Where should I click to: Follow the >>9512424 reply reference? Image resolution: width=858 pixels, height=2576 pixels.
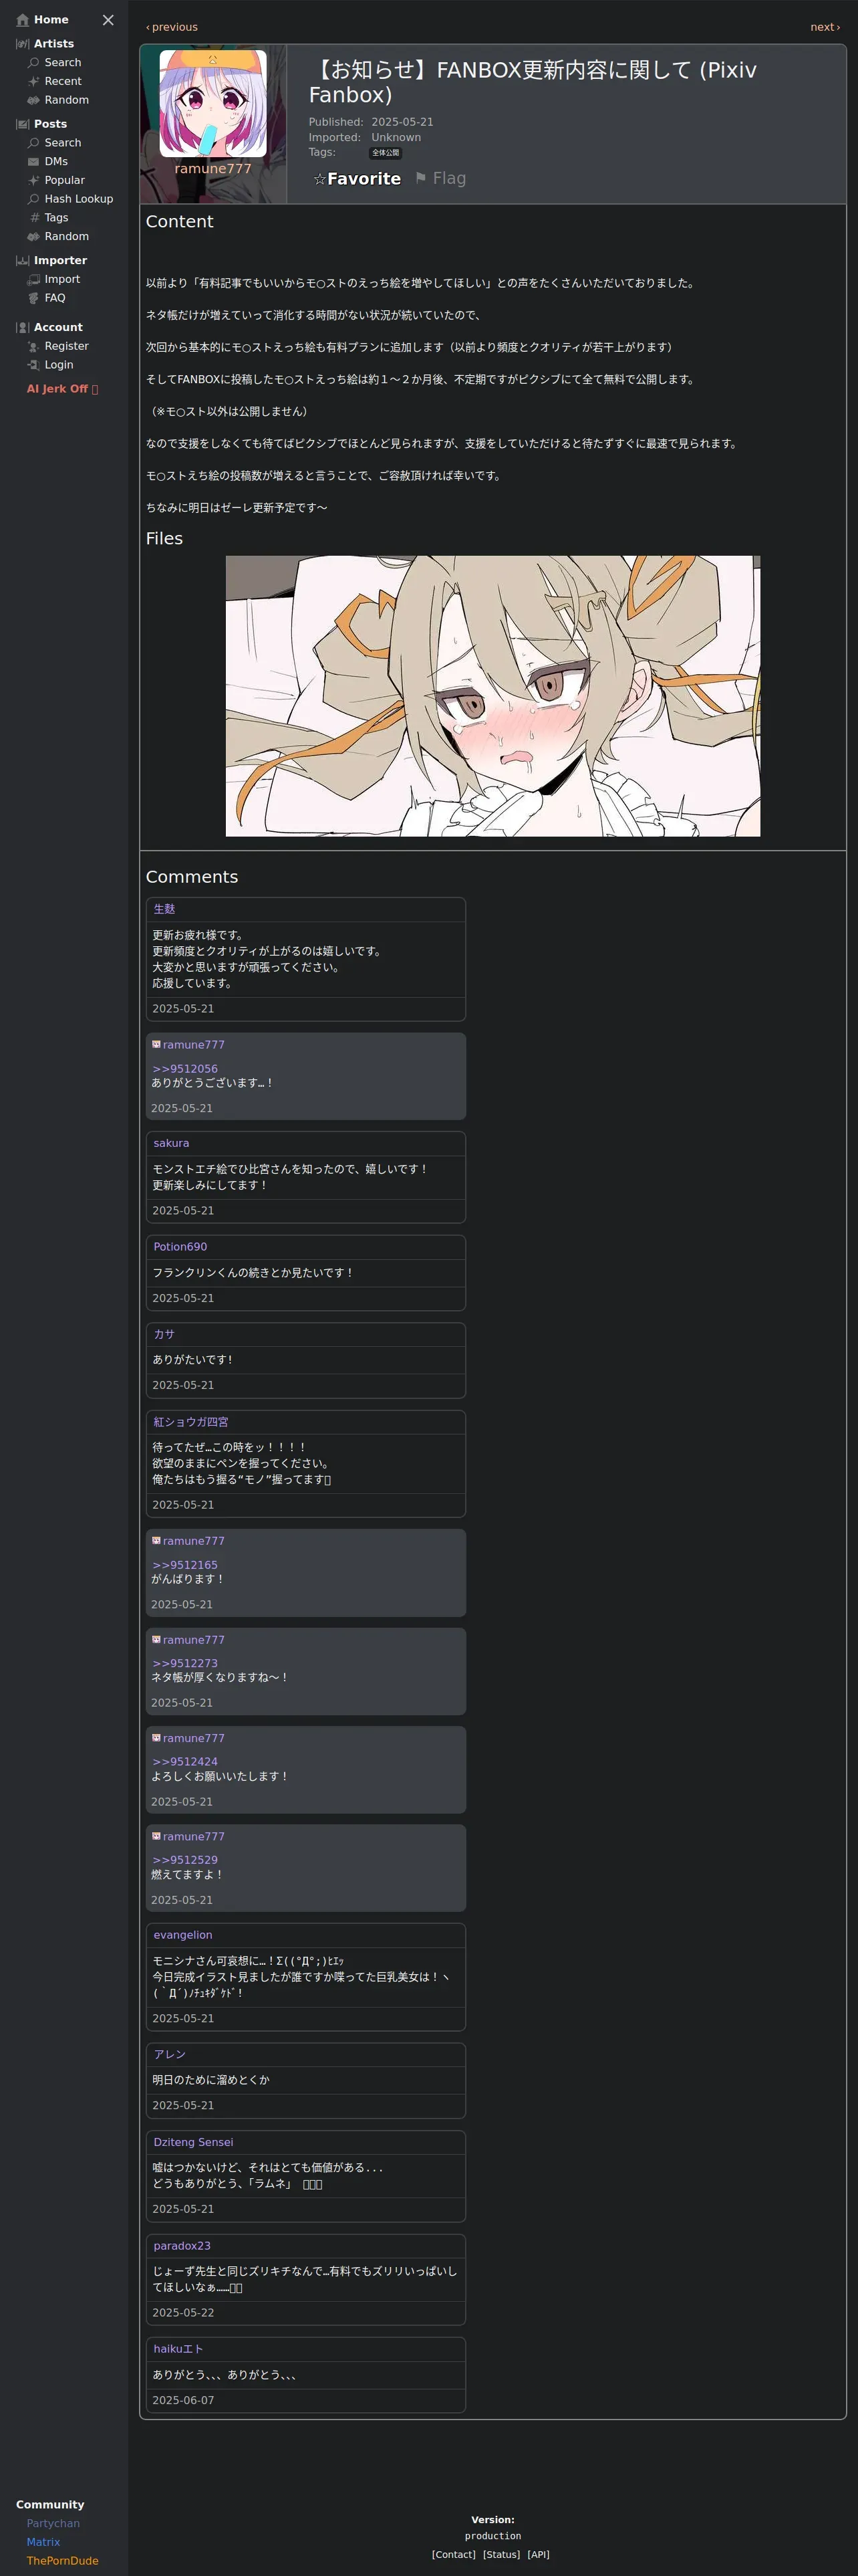185,1762
